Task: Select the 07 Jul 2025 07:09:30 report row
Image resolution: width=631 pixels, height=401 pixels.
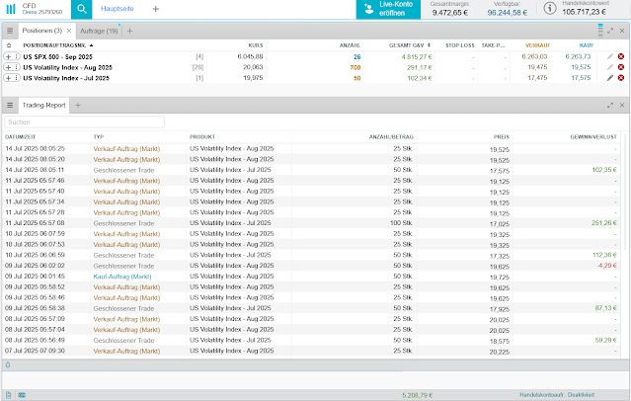Action: coord(311,351)
